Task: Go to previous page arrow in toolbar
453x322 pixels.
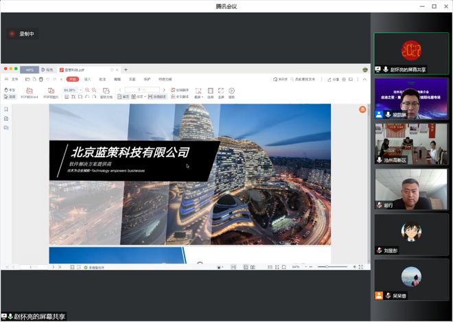Action: 120,90
